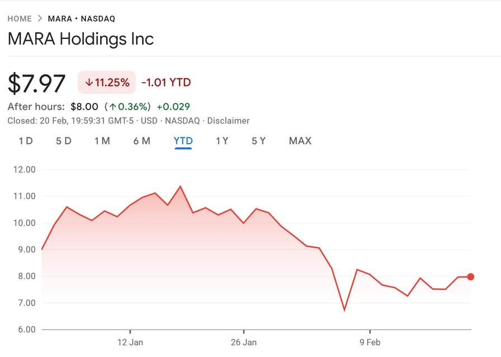501x357 pixels.
Task: Switch to the 6M range tab
Action: pyautogui.click(x=141, y=141)
